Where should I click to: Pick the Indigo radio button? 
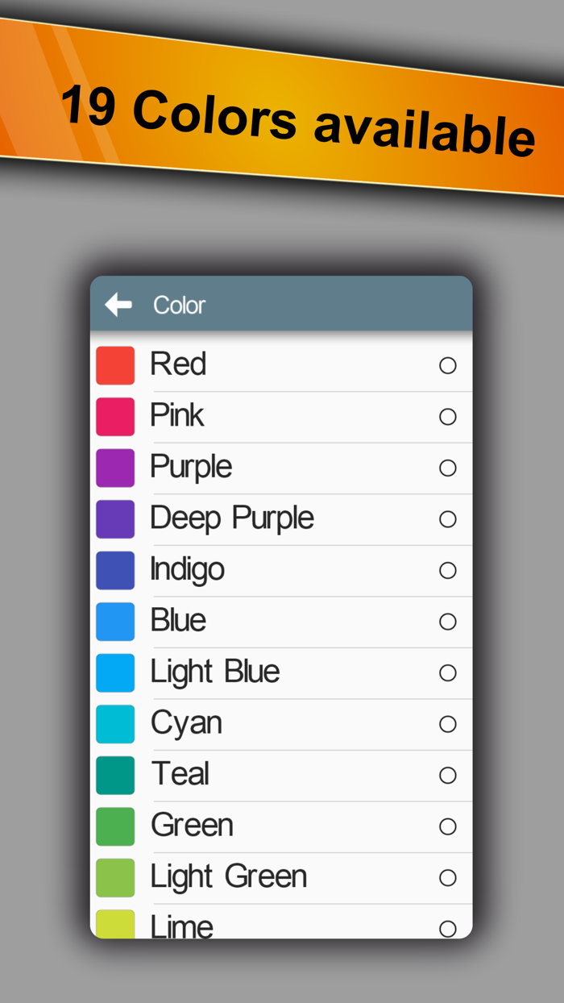click(x=448, y=571)
